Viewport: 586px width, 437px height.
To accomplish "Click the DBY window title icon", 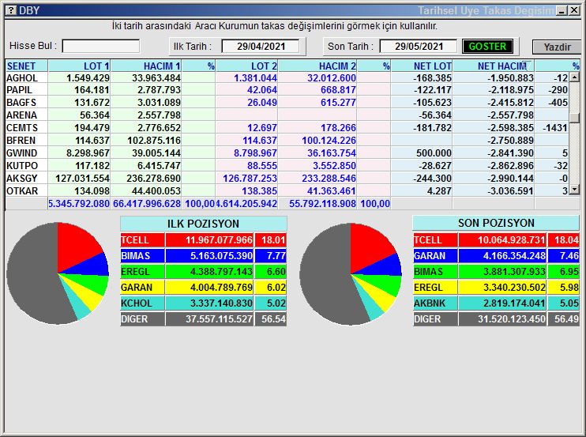I will [x=9, y=10].
